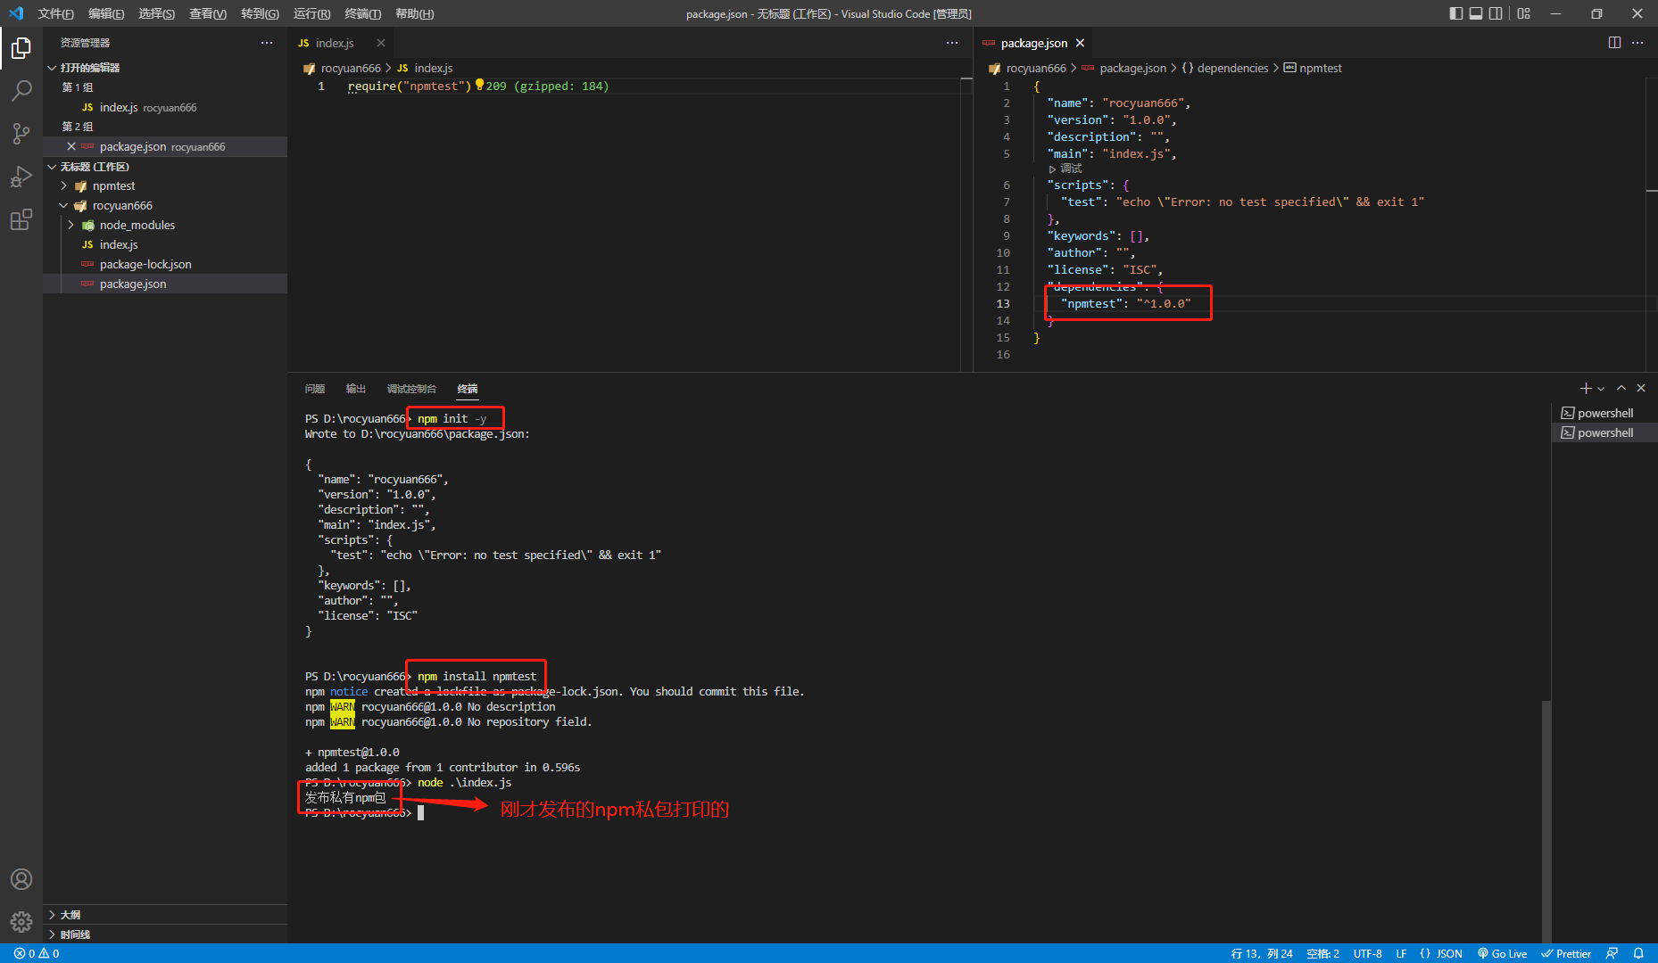Open more actions for left editor group
The image size is (1658, 963).
tap(952, 43)
